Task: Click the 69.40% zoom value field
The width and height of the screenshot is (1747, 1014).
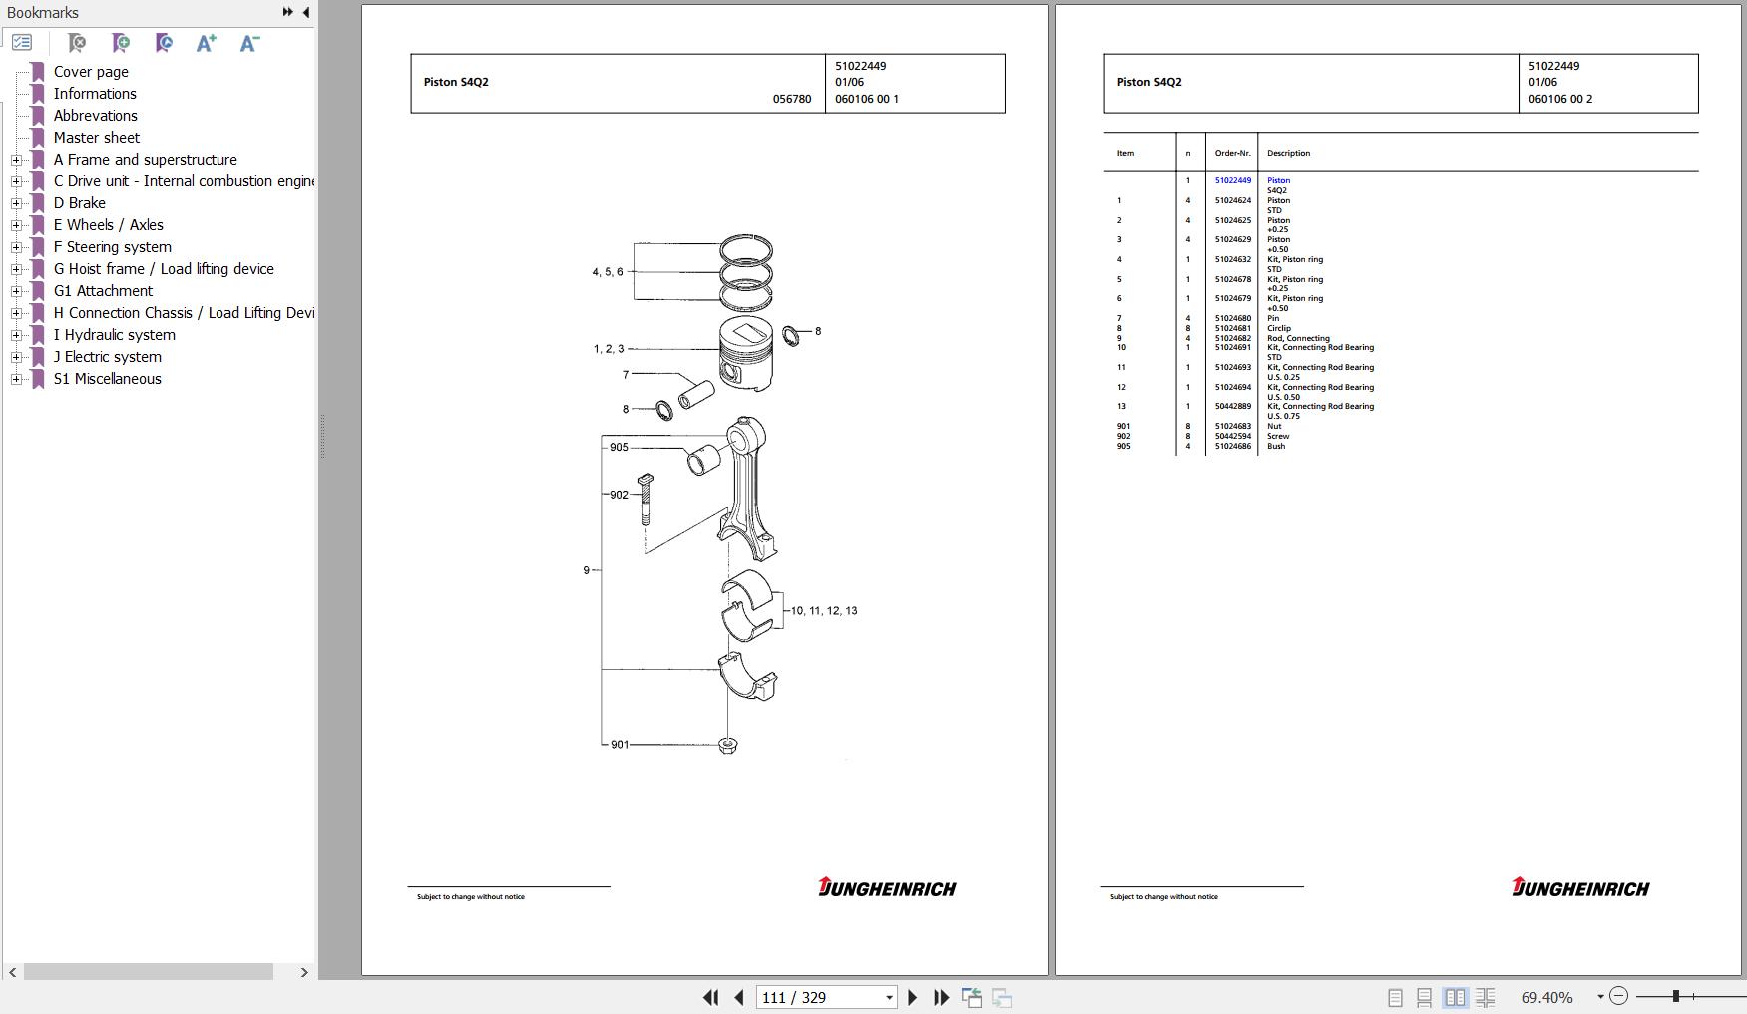Action: 1547,997
